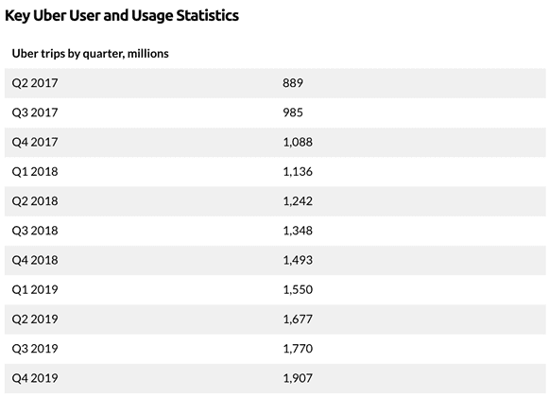
Task: Select the 1,907 value for Q4 2019
Action: pyautogui.click(x=298, y=378)
